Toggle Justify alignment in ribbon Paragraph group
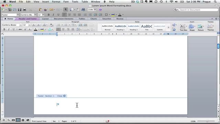220x124 pixels. 73,29
